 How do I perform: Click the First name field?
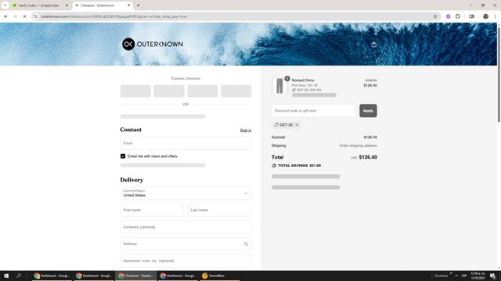tap(152, 210)
